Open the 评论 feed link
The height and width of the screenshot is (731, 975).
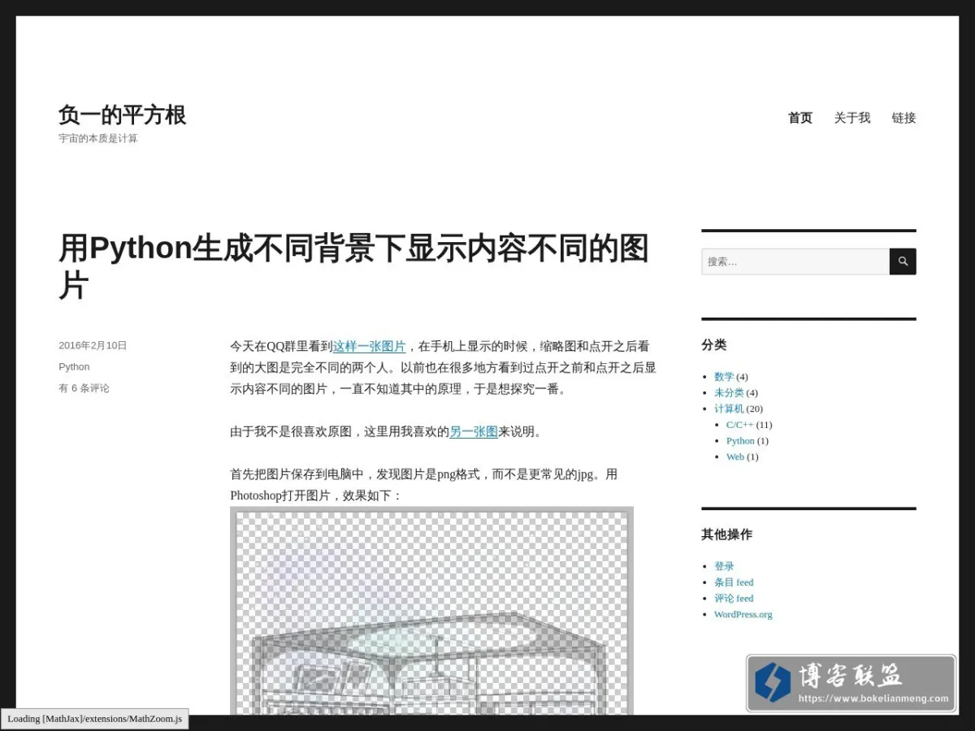tap(734, 599)
